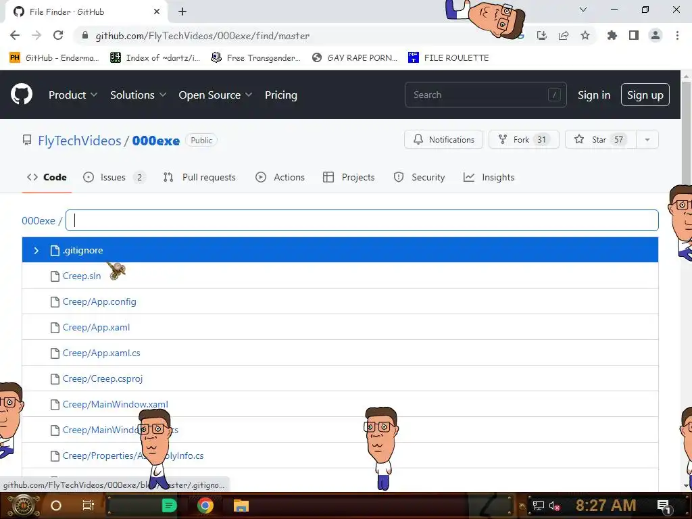Focus the GitHub search box
This screenshot has height=519, width=692.
pos(485,95)
